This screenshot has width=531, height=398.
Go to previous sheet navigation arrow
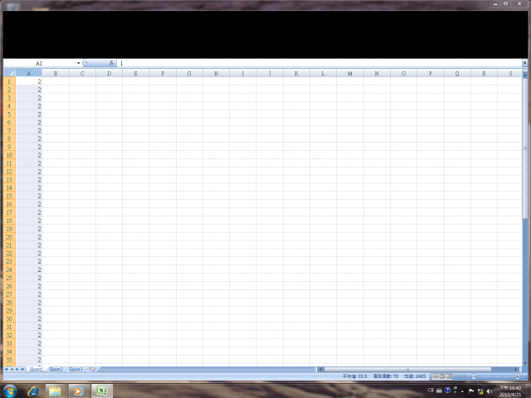coord(12,369)
